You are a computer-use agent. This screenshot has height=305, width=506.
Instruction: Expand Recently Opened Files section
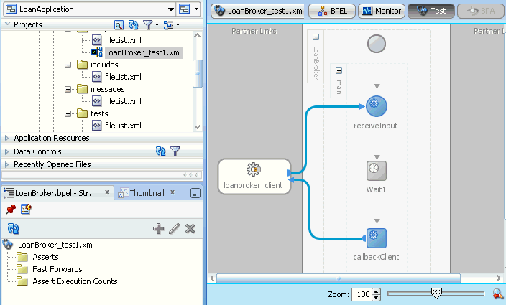(x=6, y=164)
